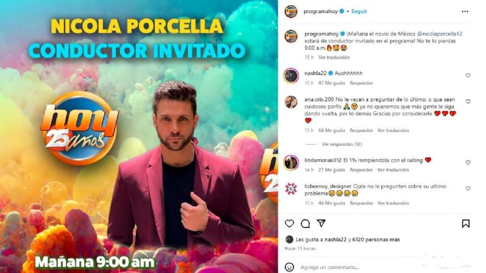Like nashla22's Aushhhhhh comment
The image size is (486, 273).
tap(468, 75)
